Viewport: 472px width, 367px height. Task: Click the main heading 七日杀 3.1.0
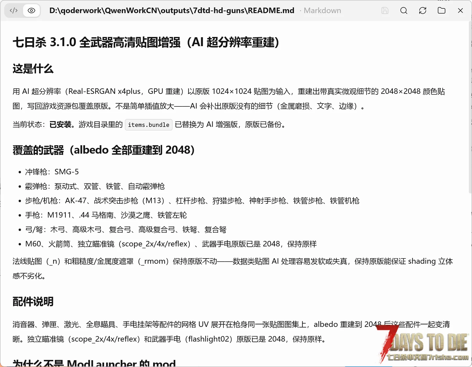[146, 42]
